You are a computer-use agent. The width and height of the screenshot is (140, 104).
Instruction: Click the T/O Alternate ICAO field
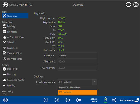(x=77, y=68)
